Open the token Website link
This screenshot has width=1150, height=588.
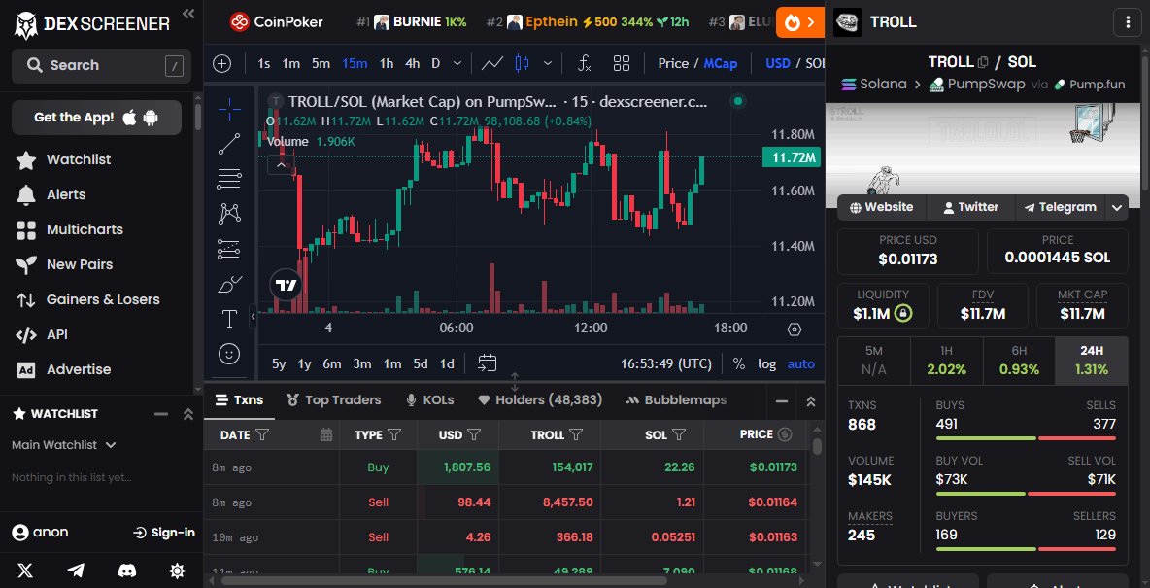click(882, 208)
